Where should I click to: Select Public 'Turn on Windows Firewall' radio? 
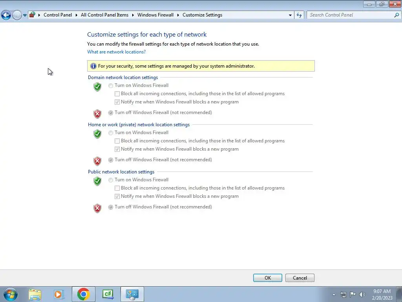(x=110, y=180)
